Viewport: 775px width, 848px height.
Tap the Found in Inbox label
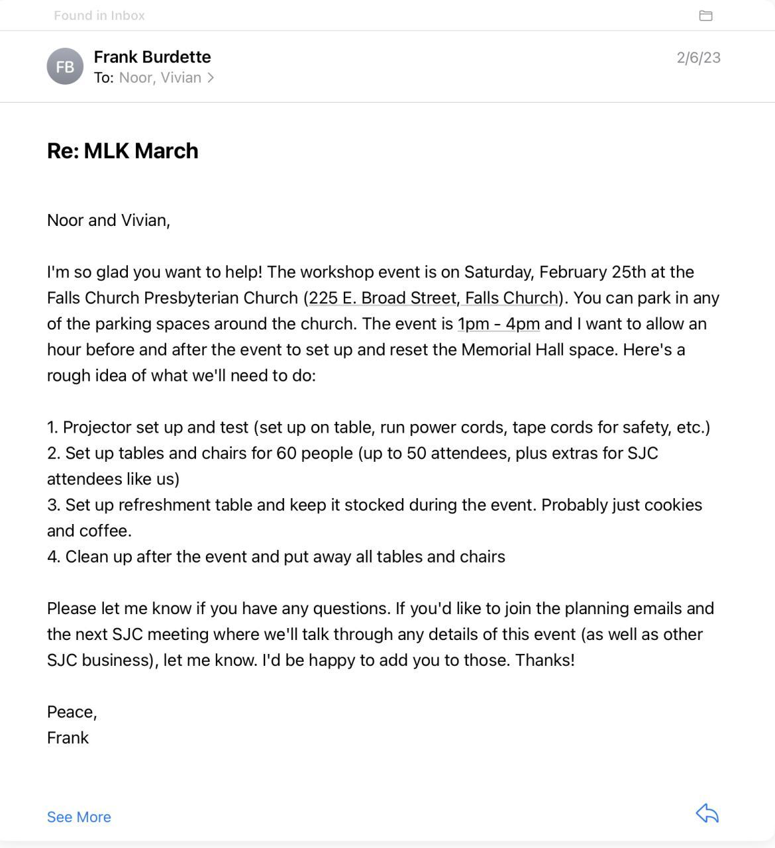pos(99,15)
